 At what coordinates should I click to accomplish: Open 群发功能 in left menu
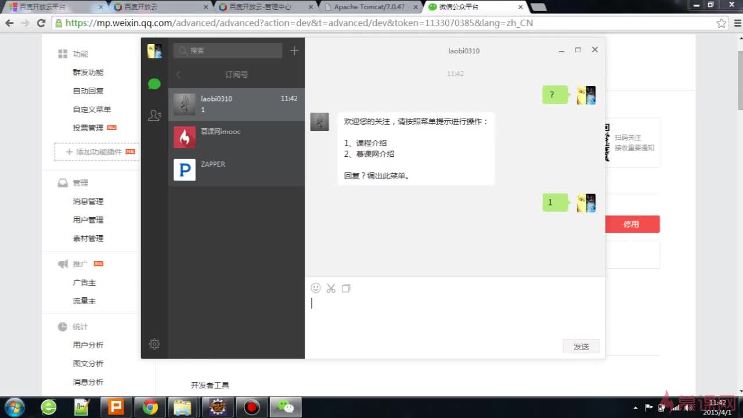[x=88, y=73]
